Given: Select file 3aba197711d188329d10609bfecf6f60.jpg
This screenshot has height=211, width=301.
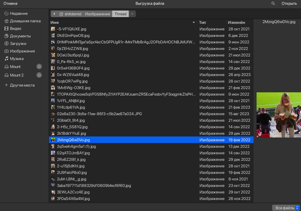Looking at the screenshot, I should [94, 186].
